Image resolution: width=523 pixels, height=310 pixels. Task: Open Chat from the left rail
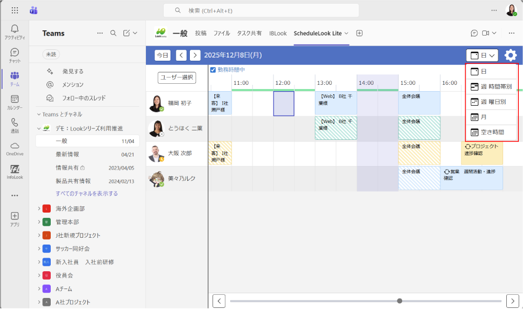15,55
